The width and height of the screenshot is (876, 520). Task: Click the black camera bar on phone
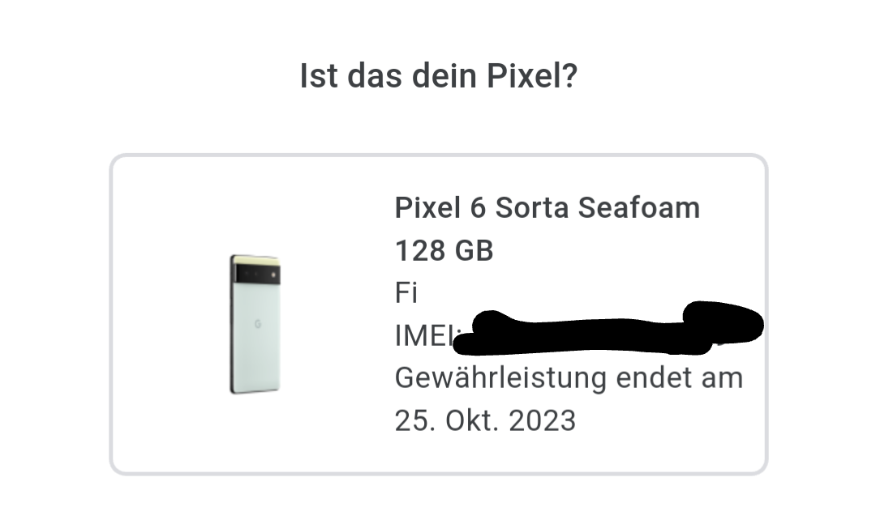point(258,275)
